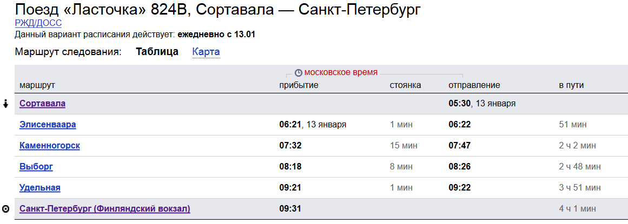The height and width of the screenshot is (224, 628).
Task: Click the clock icon beside московское время
Action: tap(298, 72)
